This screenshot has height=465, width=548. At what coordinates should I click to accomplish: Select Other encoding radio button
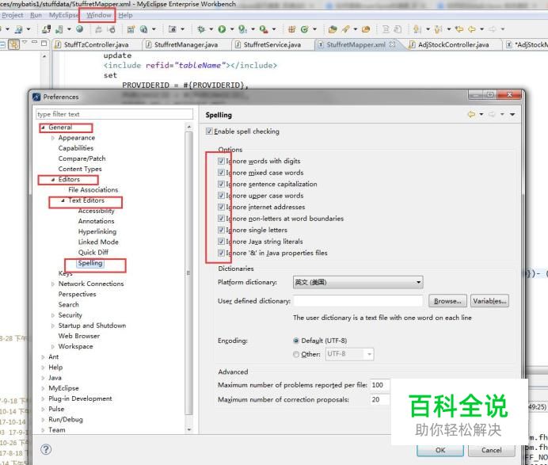[x=296, y=354]
